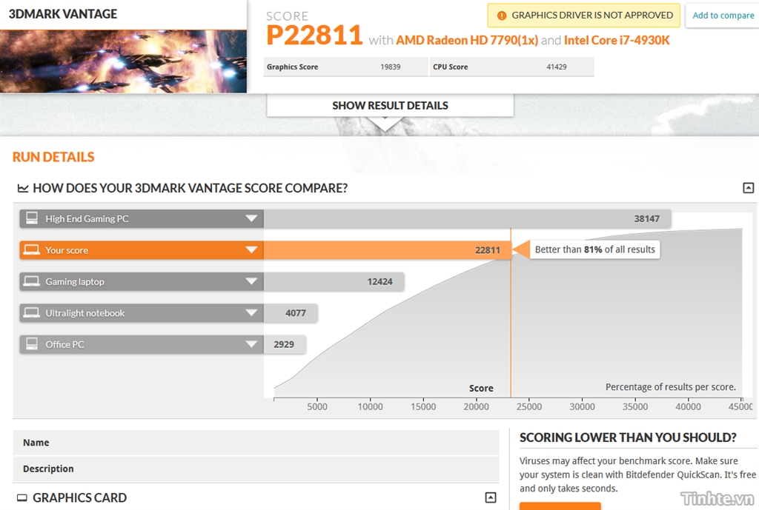Click Graphics driver is not approved notice
Screen dimensions: 759x510
pyautogui.click(x=584, y=16)
